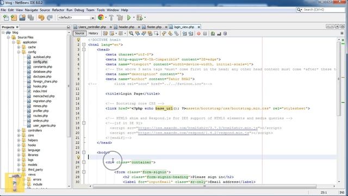This screenshot has width=348, height=196.
Task: Click the Debug Project icon
Action: pyautogui.click(x=140, y=17)
